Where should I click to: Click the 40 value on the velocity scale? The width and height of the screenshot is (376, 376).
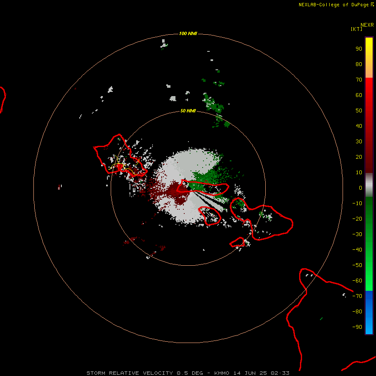coord(359,126)
